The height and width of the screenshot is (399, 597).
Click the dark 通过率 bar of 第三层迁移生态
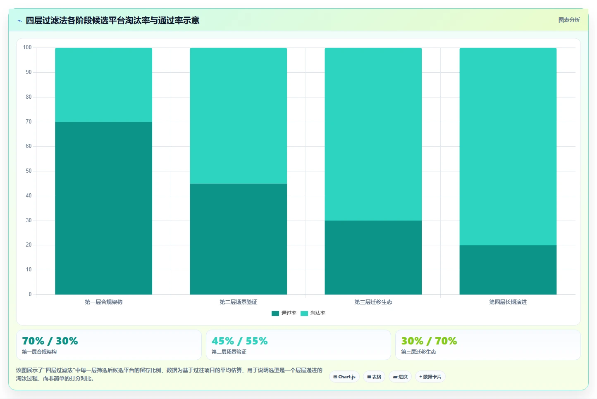click(373, 257)
